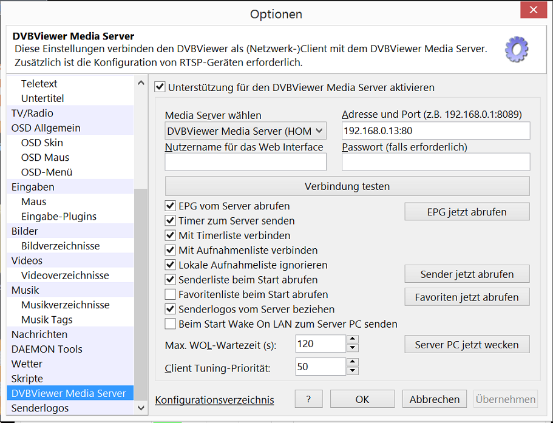Increase Max. WOL-Wartezeit with up arrow
This screenshot has height=423, width=553.
point(353,340)
